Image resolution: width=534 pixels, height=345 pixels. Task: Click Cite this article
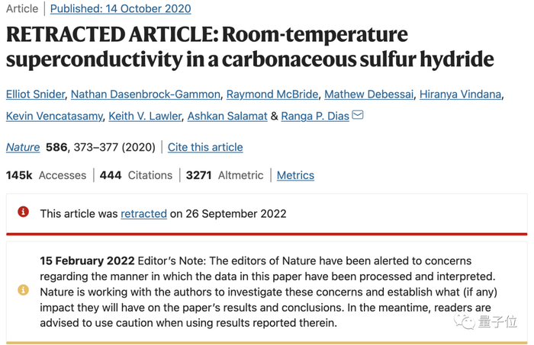coord(205,147)
